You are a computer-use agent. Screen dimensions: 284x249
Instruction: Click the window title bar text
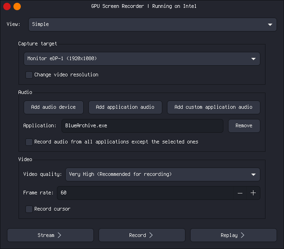pyautogui.click(x=144, y=6)
